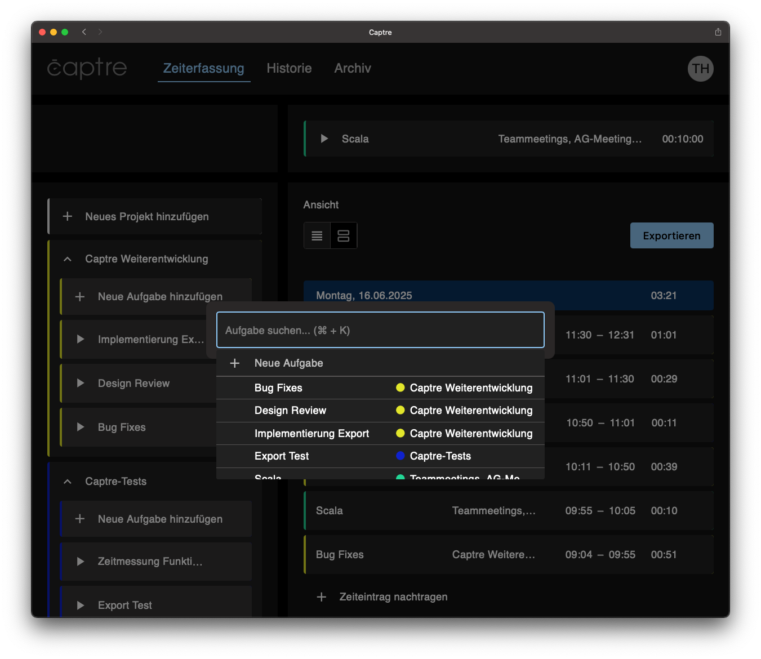Open the Zeiterfassung tab
Image resolution: width=761 pixels, height=659 pixels.
click(204, 68)
